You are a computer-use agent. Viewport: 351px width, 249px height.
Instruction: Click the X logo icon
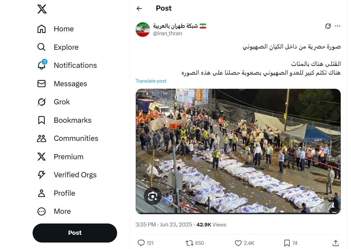42,9
